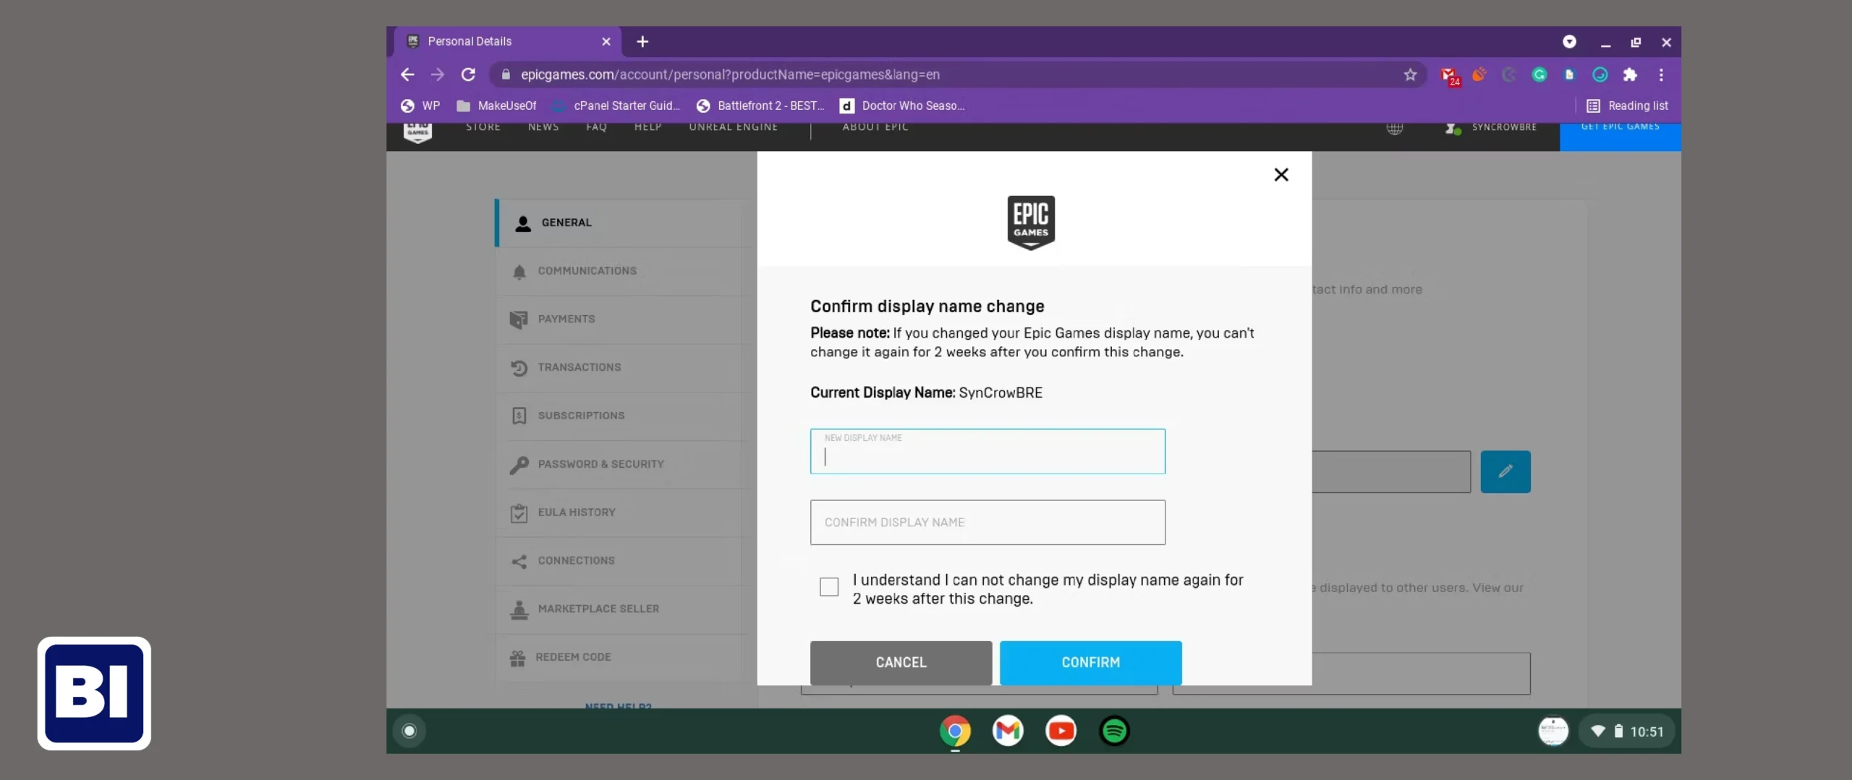This screenshot has height=780, width=1852.
Task: Open a new browser tab
Action: [x=642, y=42]
